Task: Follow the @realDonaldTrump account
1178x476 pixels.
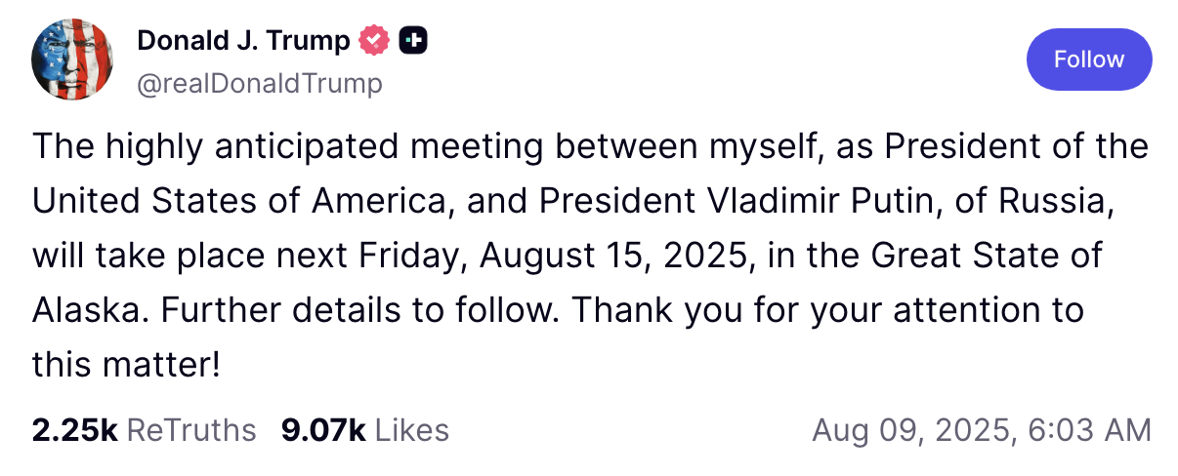Action: (1089, 59)
